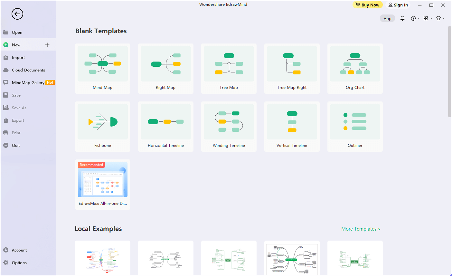Click the back arrow circle icon
Screen dimensions: 452x276
pos(17,14)
